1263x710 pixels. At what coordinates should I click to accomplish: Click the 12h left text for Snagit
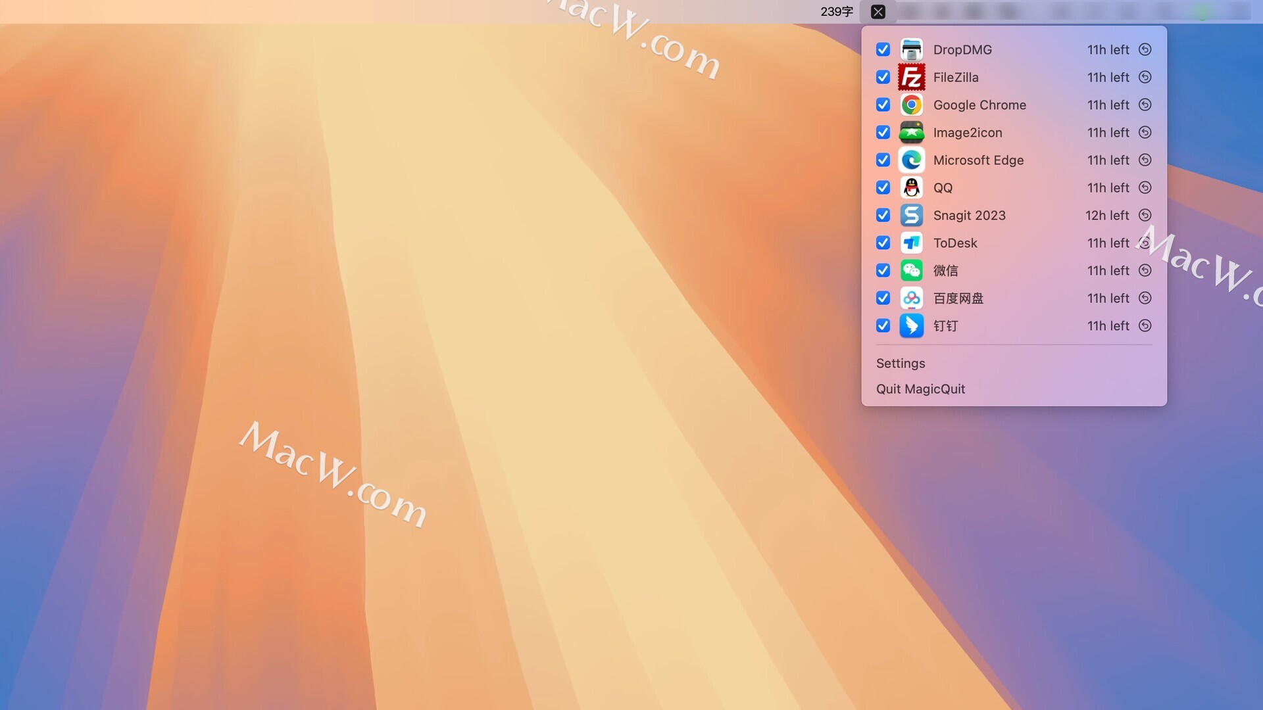click(x=1107, y=215)
